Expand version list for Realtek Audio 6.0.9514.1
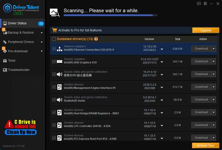 point(162,100)
